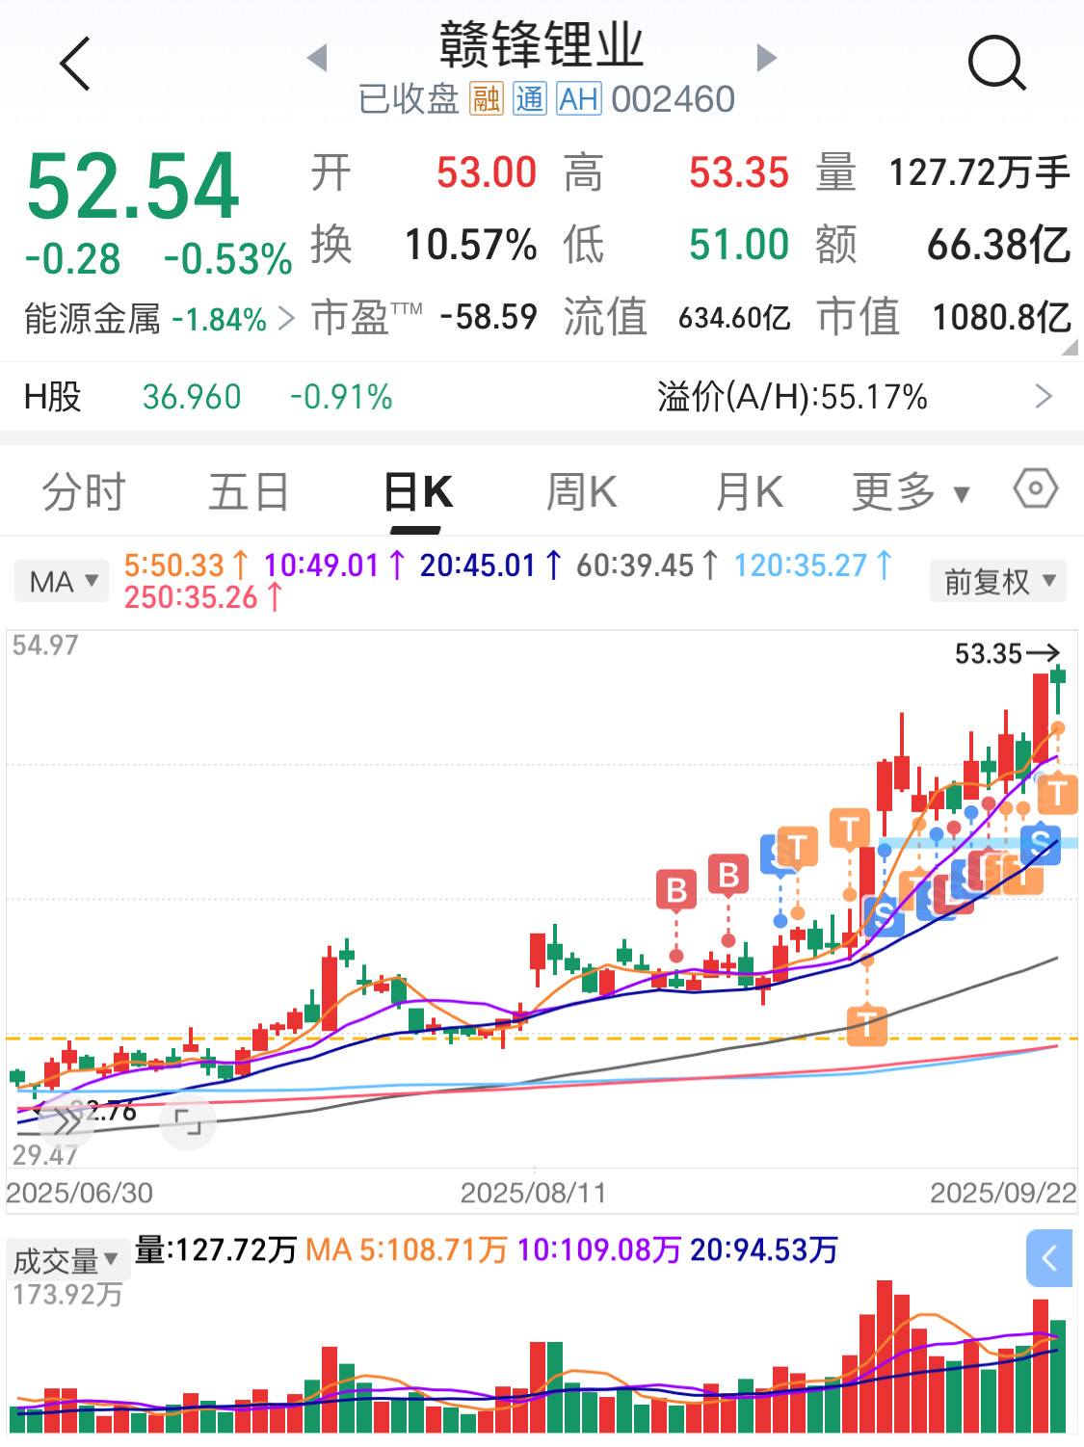Viewport: 1084px width, 1447px height.
Task: Tap MA 120:35.27 legend value
Action: click(x=813, y=566)
